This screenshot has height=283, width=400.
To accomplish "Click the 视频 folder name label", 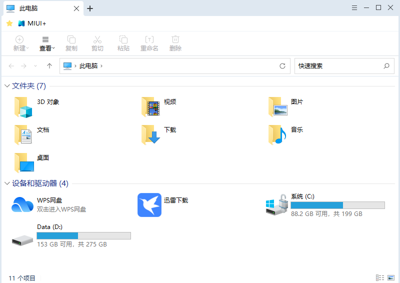I will (170, 102).
